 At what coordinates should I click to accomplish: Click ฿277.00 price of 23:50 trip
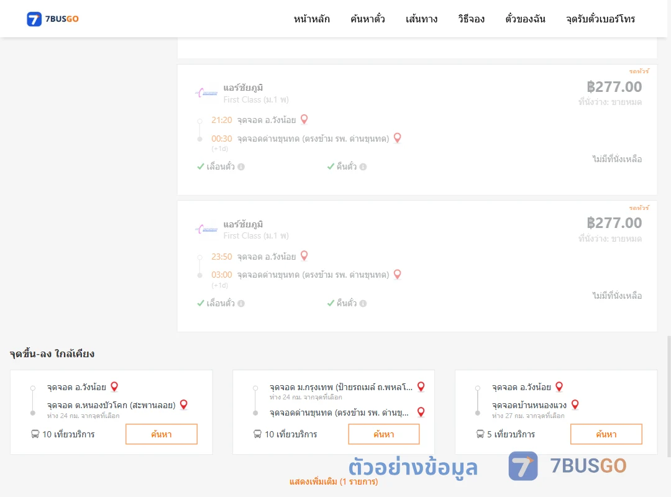(614, 223)
